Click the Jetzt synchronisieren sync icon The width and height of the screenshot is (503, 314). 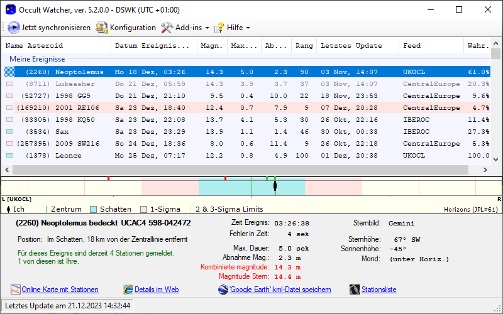(14, 28)
